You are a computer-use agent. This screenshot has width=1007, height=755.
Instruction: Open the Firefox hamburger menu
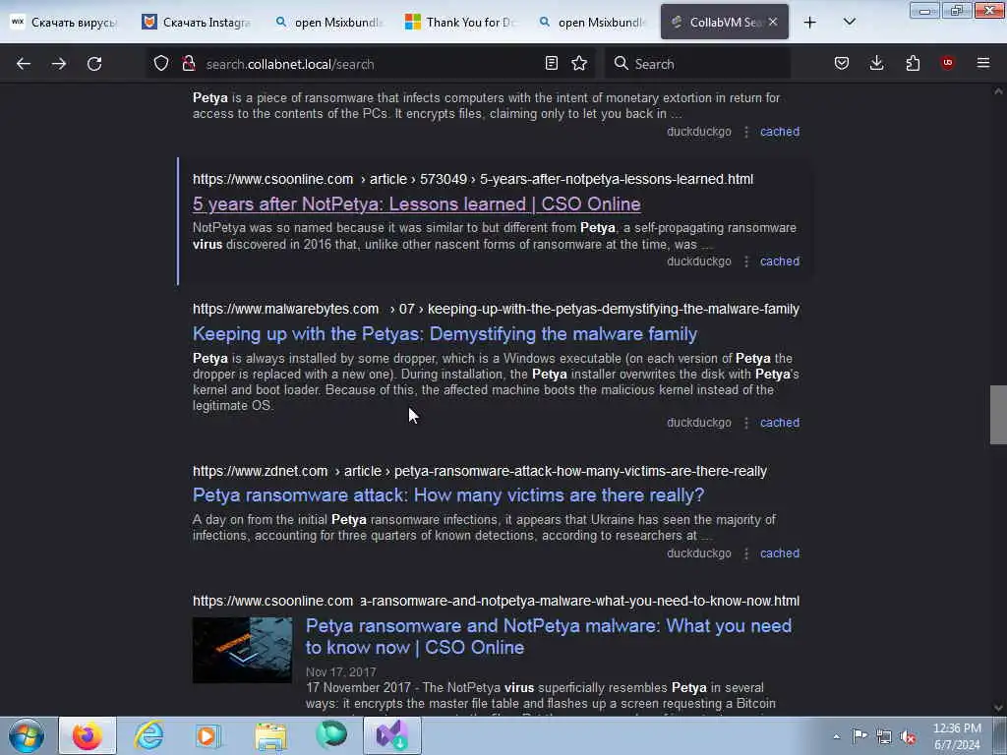[983, 63]
